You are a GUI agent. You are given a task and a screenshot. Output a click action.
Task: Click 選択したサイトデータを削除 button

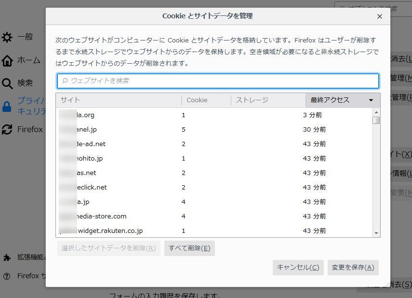pos(108,248)
